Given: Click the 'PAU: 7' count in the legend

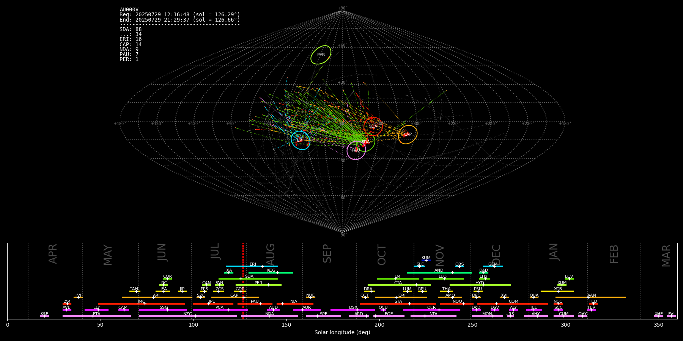Looking at the screenshot, I should 129,55.
